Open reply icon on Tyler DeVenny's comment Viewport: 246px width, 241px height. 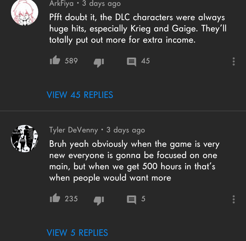pyautogui.click(x=132, y=200)
